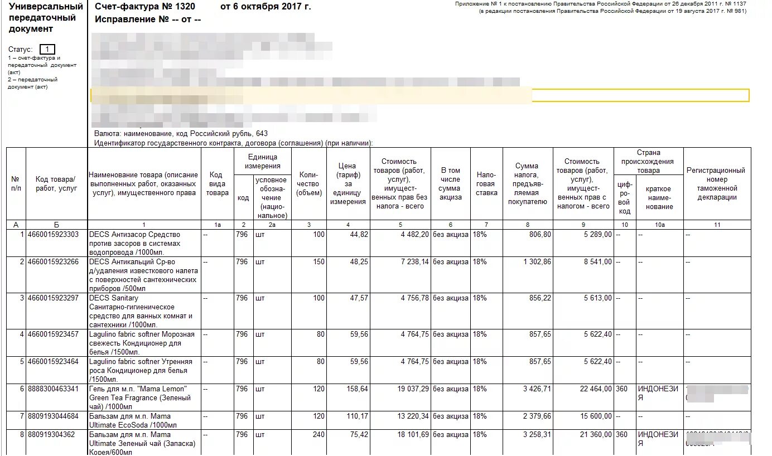Click the 'Идентификатор государственного контракта' line
Image resolution: width=772 pixels, height=456 pixels.
(234, 143)
